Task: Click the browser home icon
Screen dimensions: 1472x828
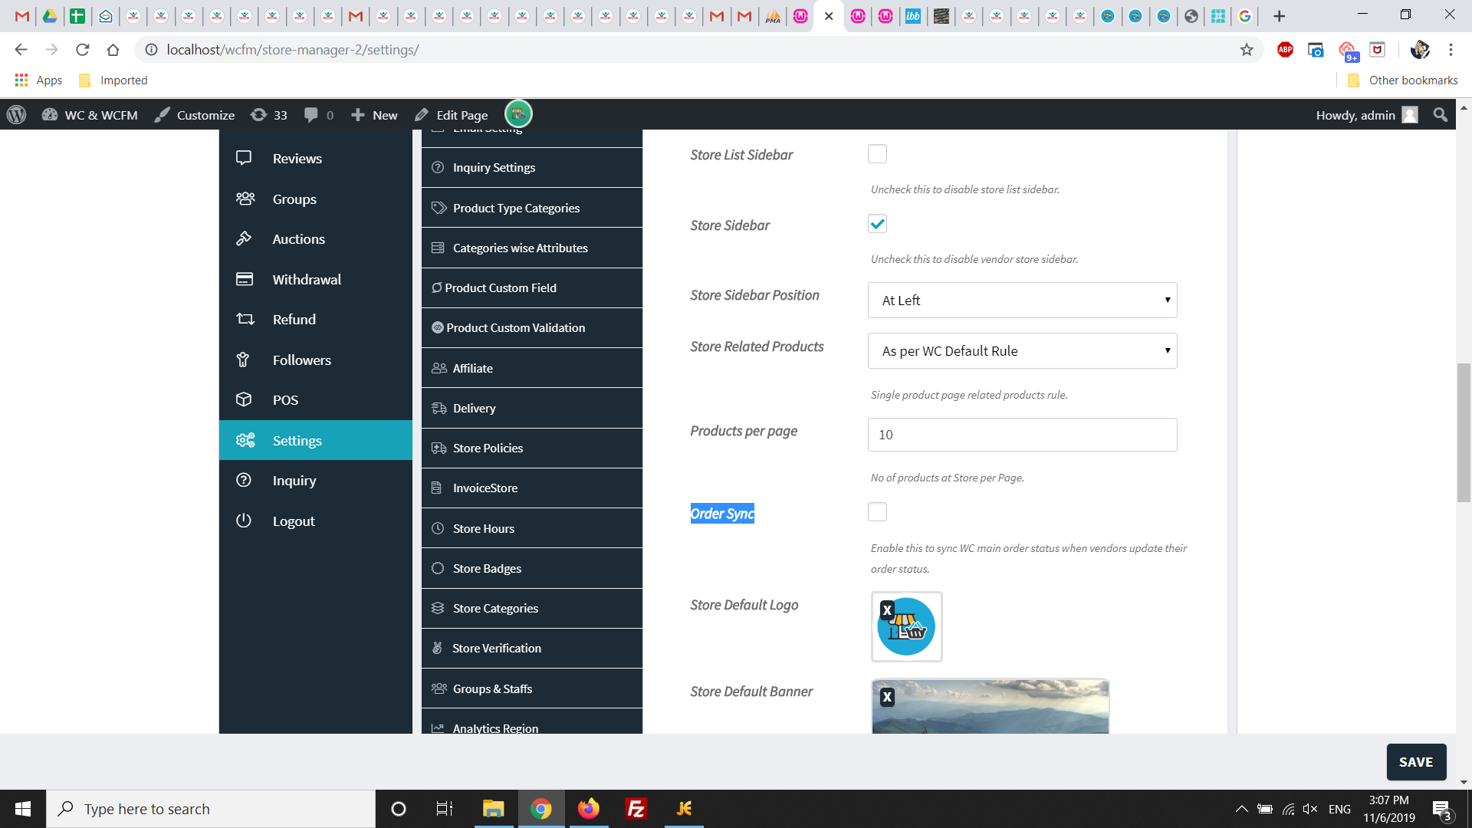Action: point(113,50)
